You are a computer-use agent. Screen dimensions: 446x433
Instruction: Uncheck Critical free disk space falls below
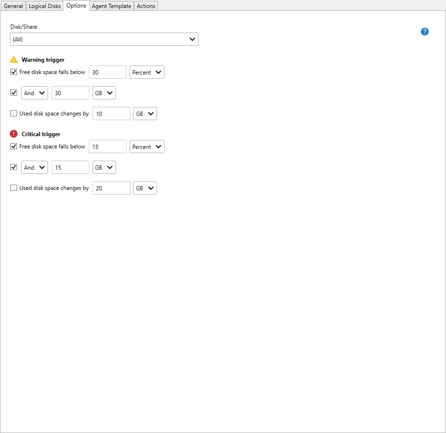click(14, 147)
